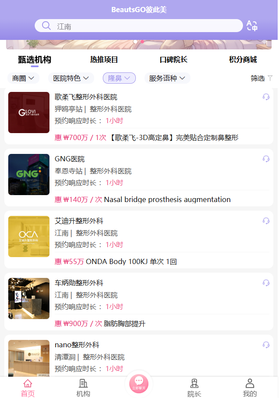The width and height of the screenshot is (279, 398).
Task: Open the 机构 institutions bottom tab
Action: coord(83,388)
